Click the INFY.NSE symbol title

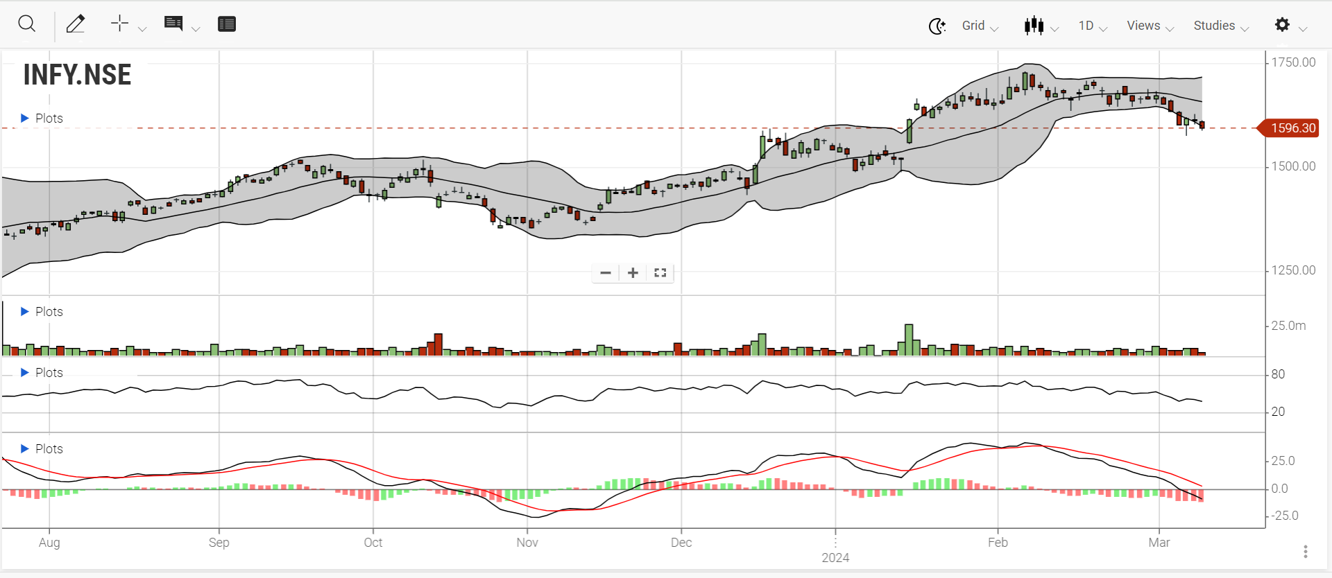(x=77, y=74)
